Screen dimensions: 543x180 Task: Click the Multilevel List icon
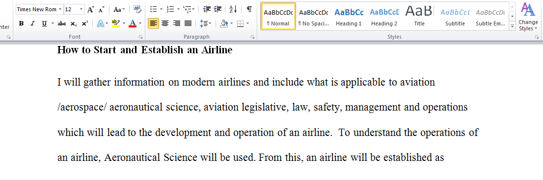[187, 9]
